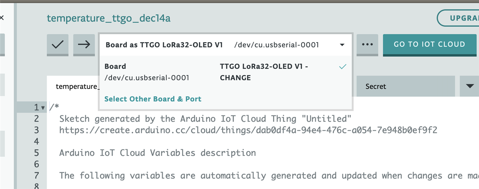Image resolution: width=479 pixels, height=189 pixels.
Task: Click line number 3 in the editor gutter
Action: click(x=36, y=130)
